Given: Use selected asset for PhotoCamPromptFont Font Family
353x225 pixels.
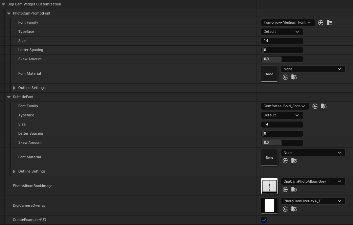Looking at the screenshot, I should click(321, 23).
